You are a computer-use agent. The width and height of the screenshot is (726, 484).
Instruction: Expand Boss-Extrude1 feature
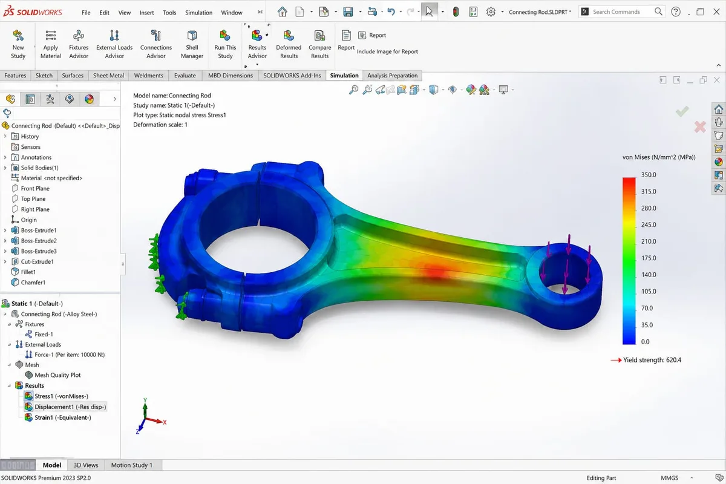point(5,231)
